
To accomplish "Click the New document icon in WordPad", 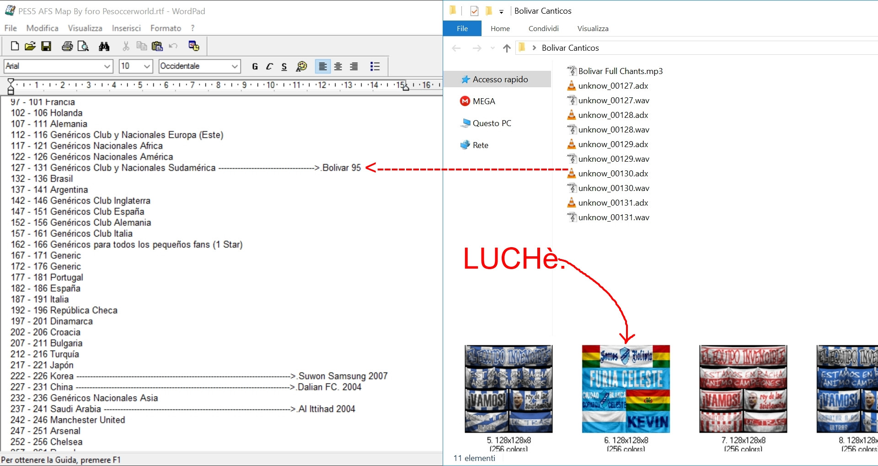I will coord(15,46).
